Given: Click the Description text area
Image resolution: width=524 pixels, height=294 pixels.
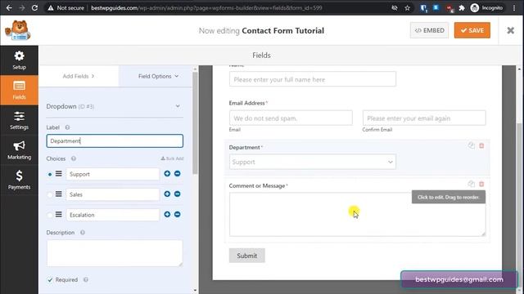Looking at the screenshot, I should point(115,253).
